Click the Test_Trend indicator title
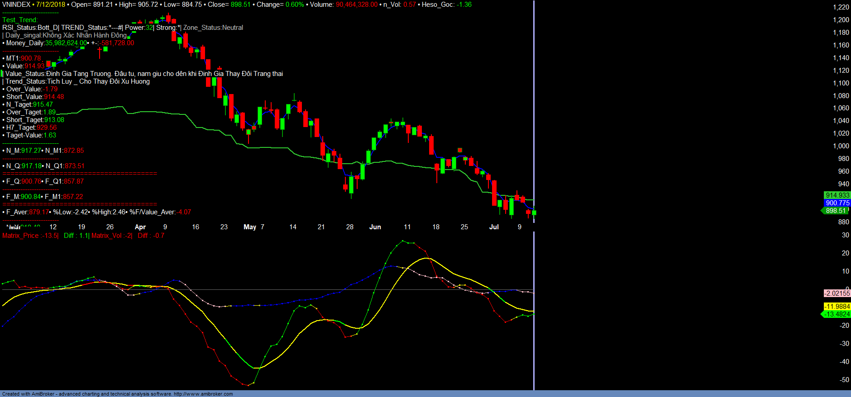Image resolution: width=851 pixels, height=397 pixels. pos(20,20)
